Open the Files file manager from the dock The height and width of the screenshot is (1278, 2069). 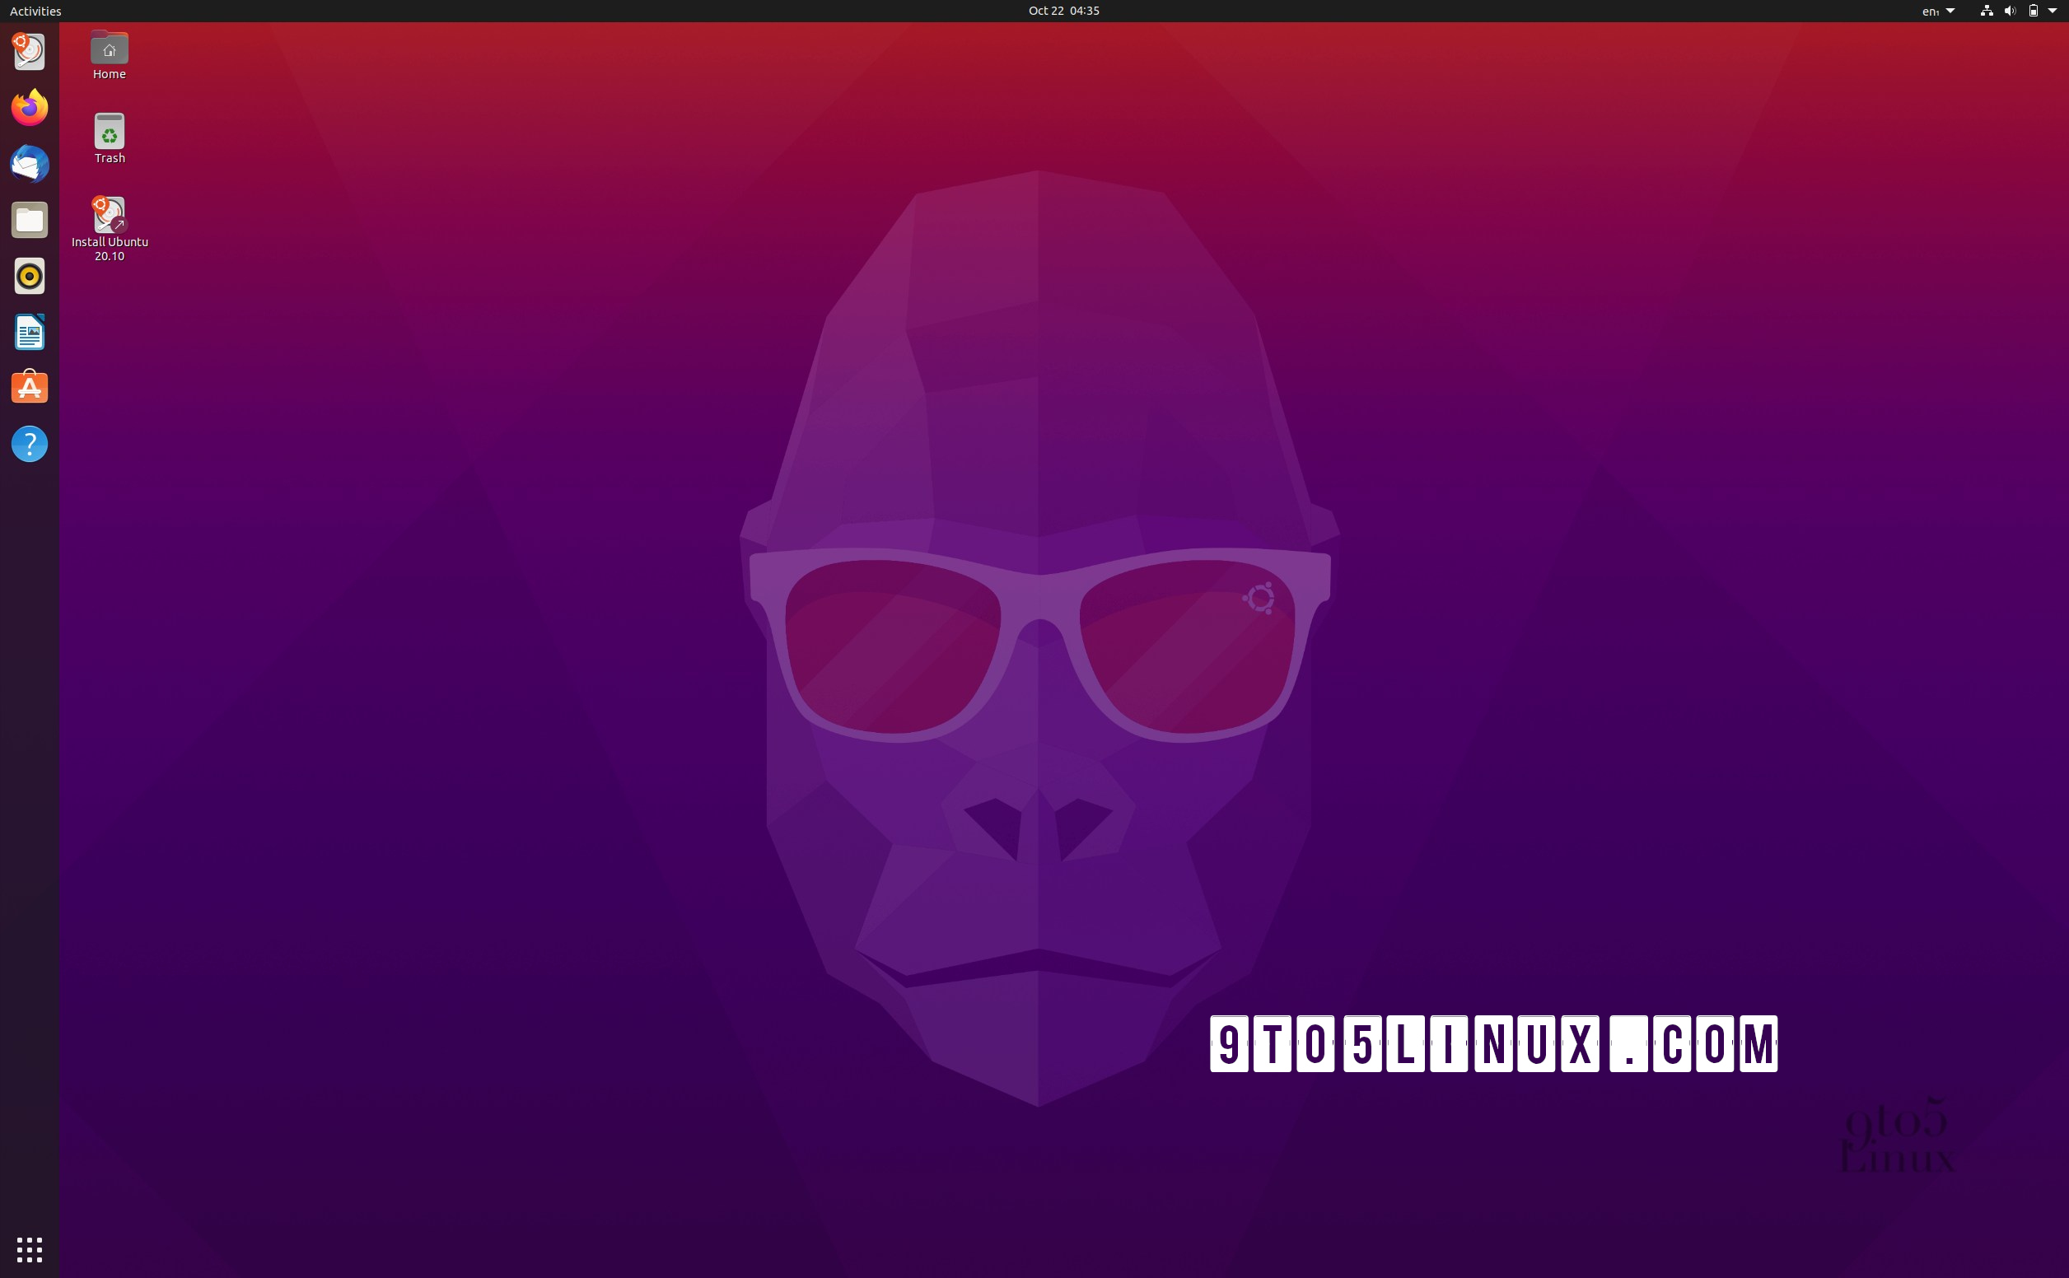click(30, 220)
